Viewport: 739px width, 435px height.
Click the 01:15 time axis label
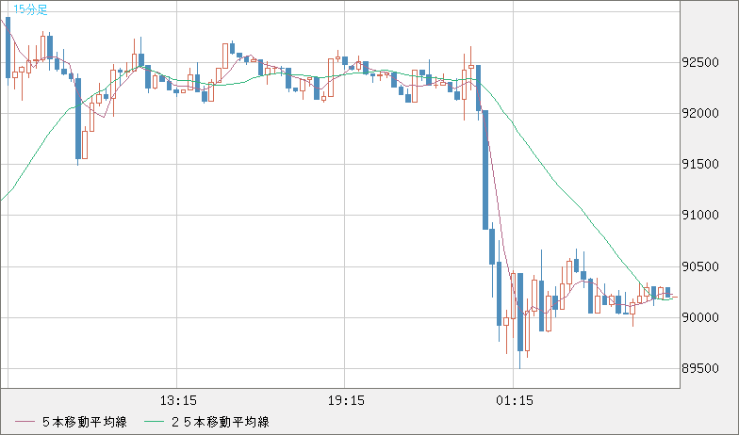point(515,400)
